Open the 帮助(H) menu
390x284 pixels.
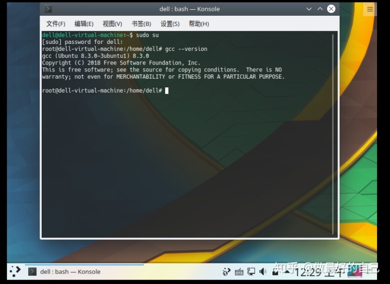click(199, 24)
